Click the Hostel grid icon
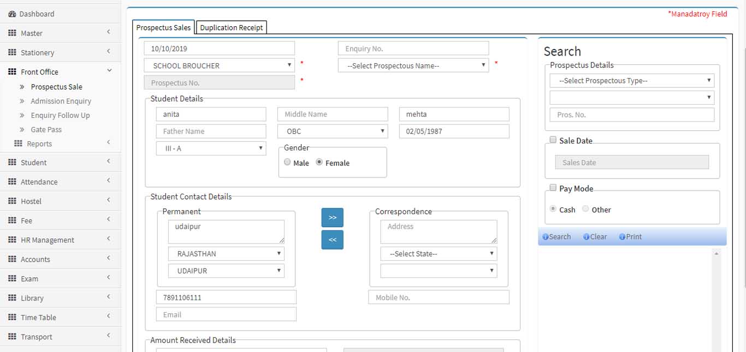Image resolution: width=746 pixels, height=352 pixels. (12, 201)
